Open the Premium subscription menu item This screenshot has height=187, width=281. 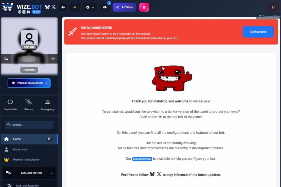click(x=29, y=160)
